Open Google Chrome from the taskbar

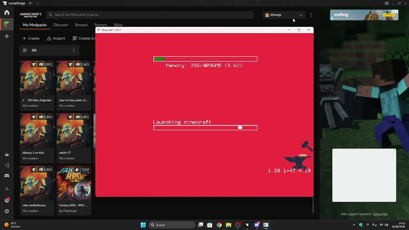pos(219,225)
